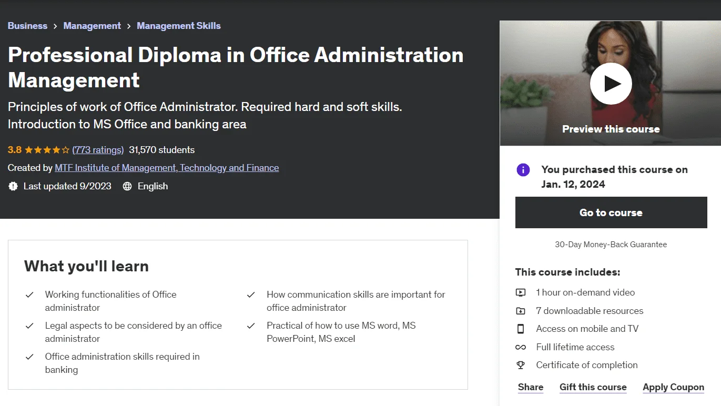The image size is (721, 406).
Task: Click Apply Coupon
Action: [673, 387]
